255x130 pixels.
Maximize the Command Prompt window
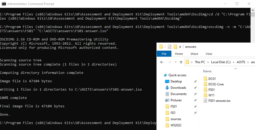click(237, 4)
